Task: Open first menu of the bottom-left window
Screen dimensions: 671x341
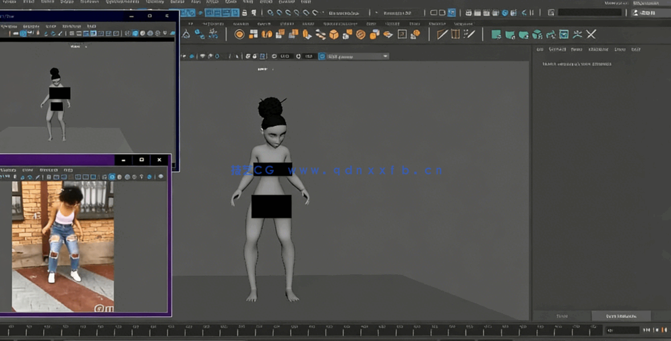Action: click(x=8, y=170)
